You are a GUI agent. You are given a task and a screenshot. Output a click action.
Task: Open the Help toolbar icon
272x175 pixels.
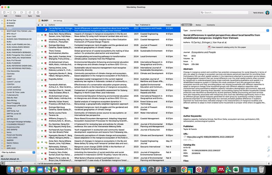click(x=38, y=12)
